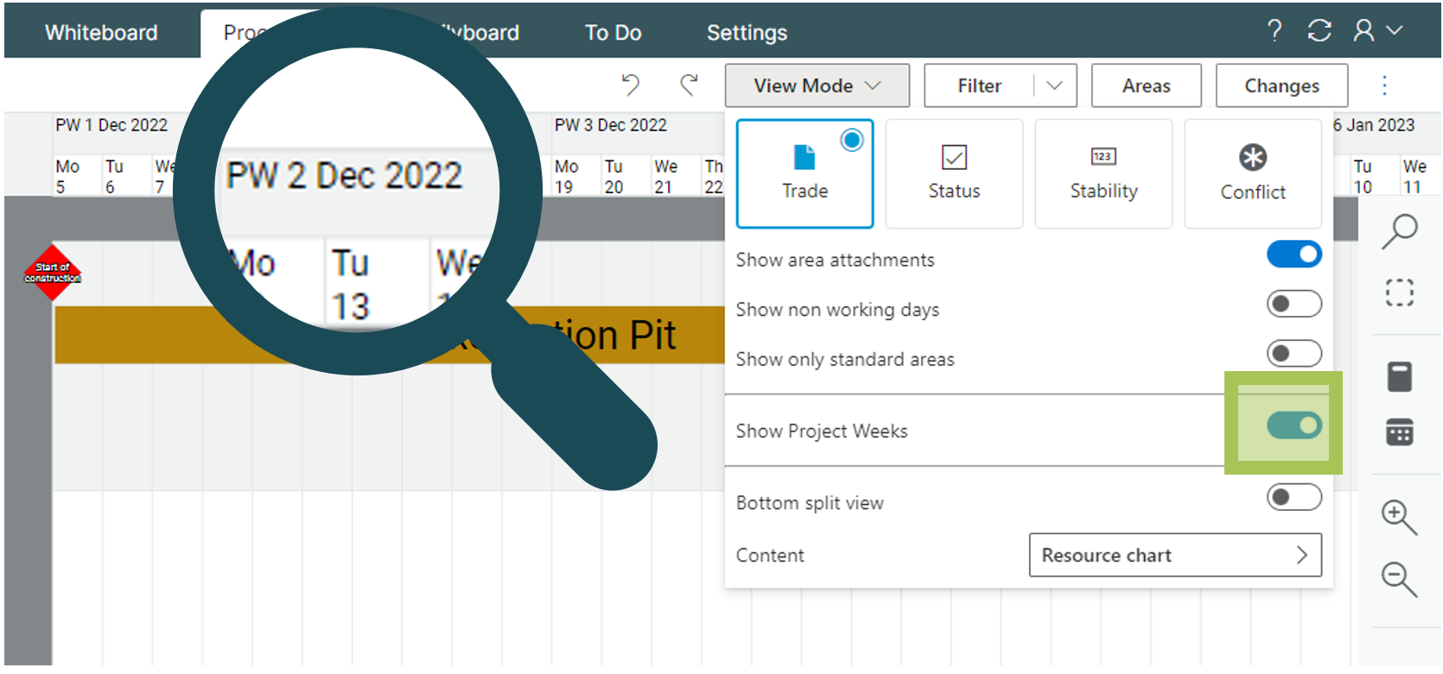Image resolution: width=1443 pixels, height=674 pixels.
Task: Click the Areas button
Action: pos(1146,85)
